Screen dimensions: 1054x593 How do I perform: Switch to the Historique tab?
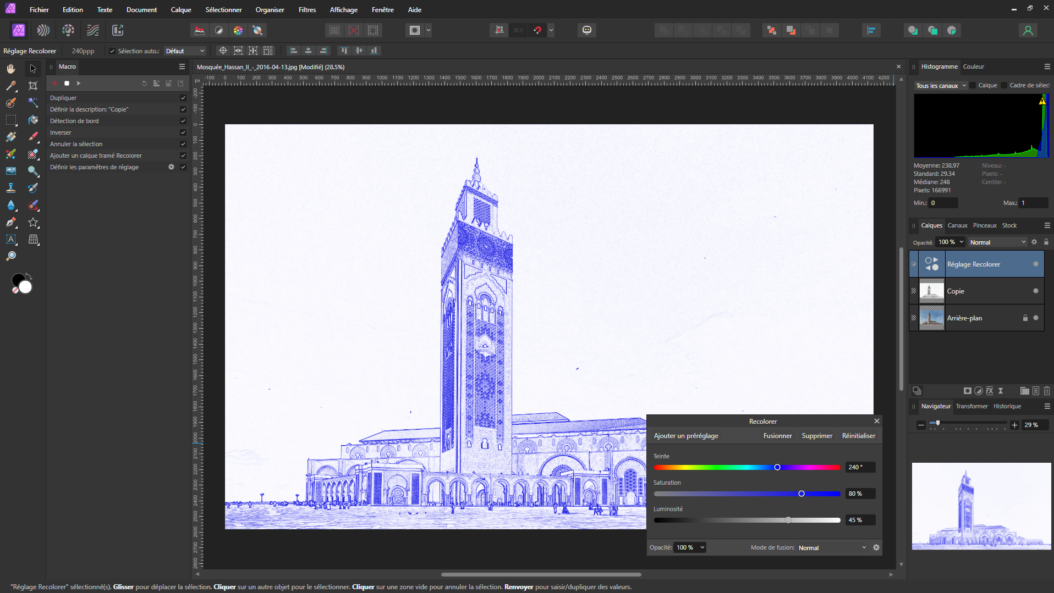[x=1007, y=406]
